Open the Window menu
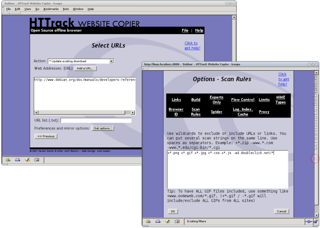The width and height of the screenshot is (320, 228). pos(78,9)
